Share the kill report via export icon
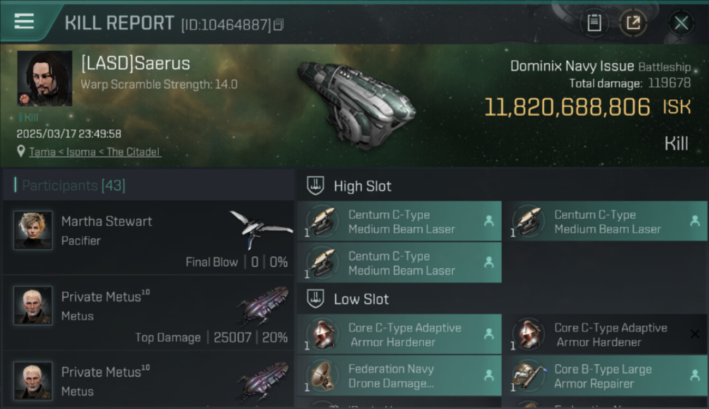This screenshot has width=709, height=409. point(633,23)
